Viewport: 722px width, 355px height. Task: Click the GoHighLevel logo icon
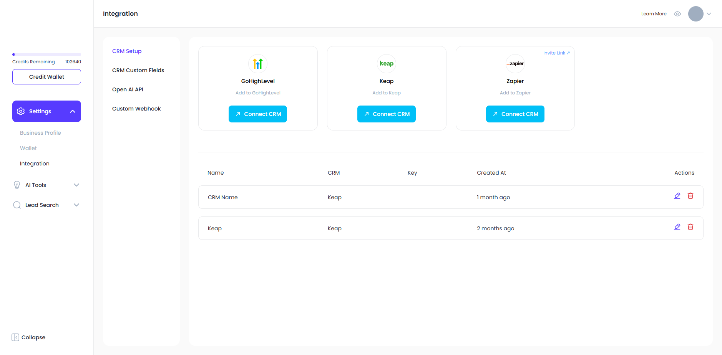(258, 64)
